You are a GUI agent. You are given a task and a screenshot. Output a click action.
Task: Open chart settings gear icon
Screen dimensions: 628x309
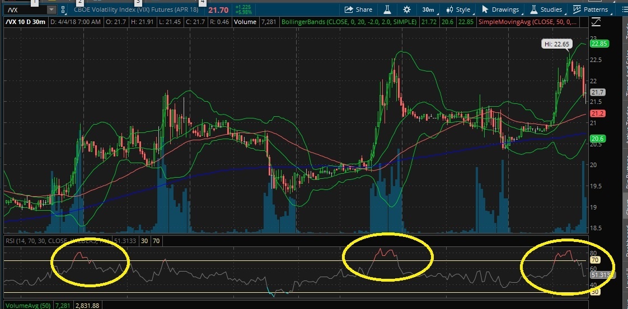[x=407, y=9]
